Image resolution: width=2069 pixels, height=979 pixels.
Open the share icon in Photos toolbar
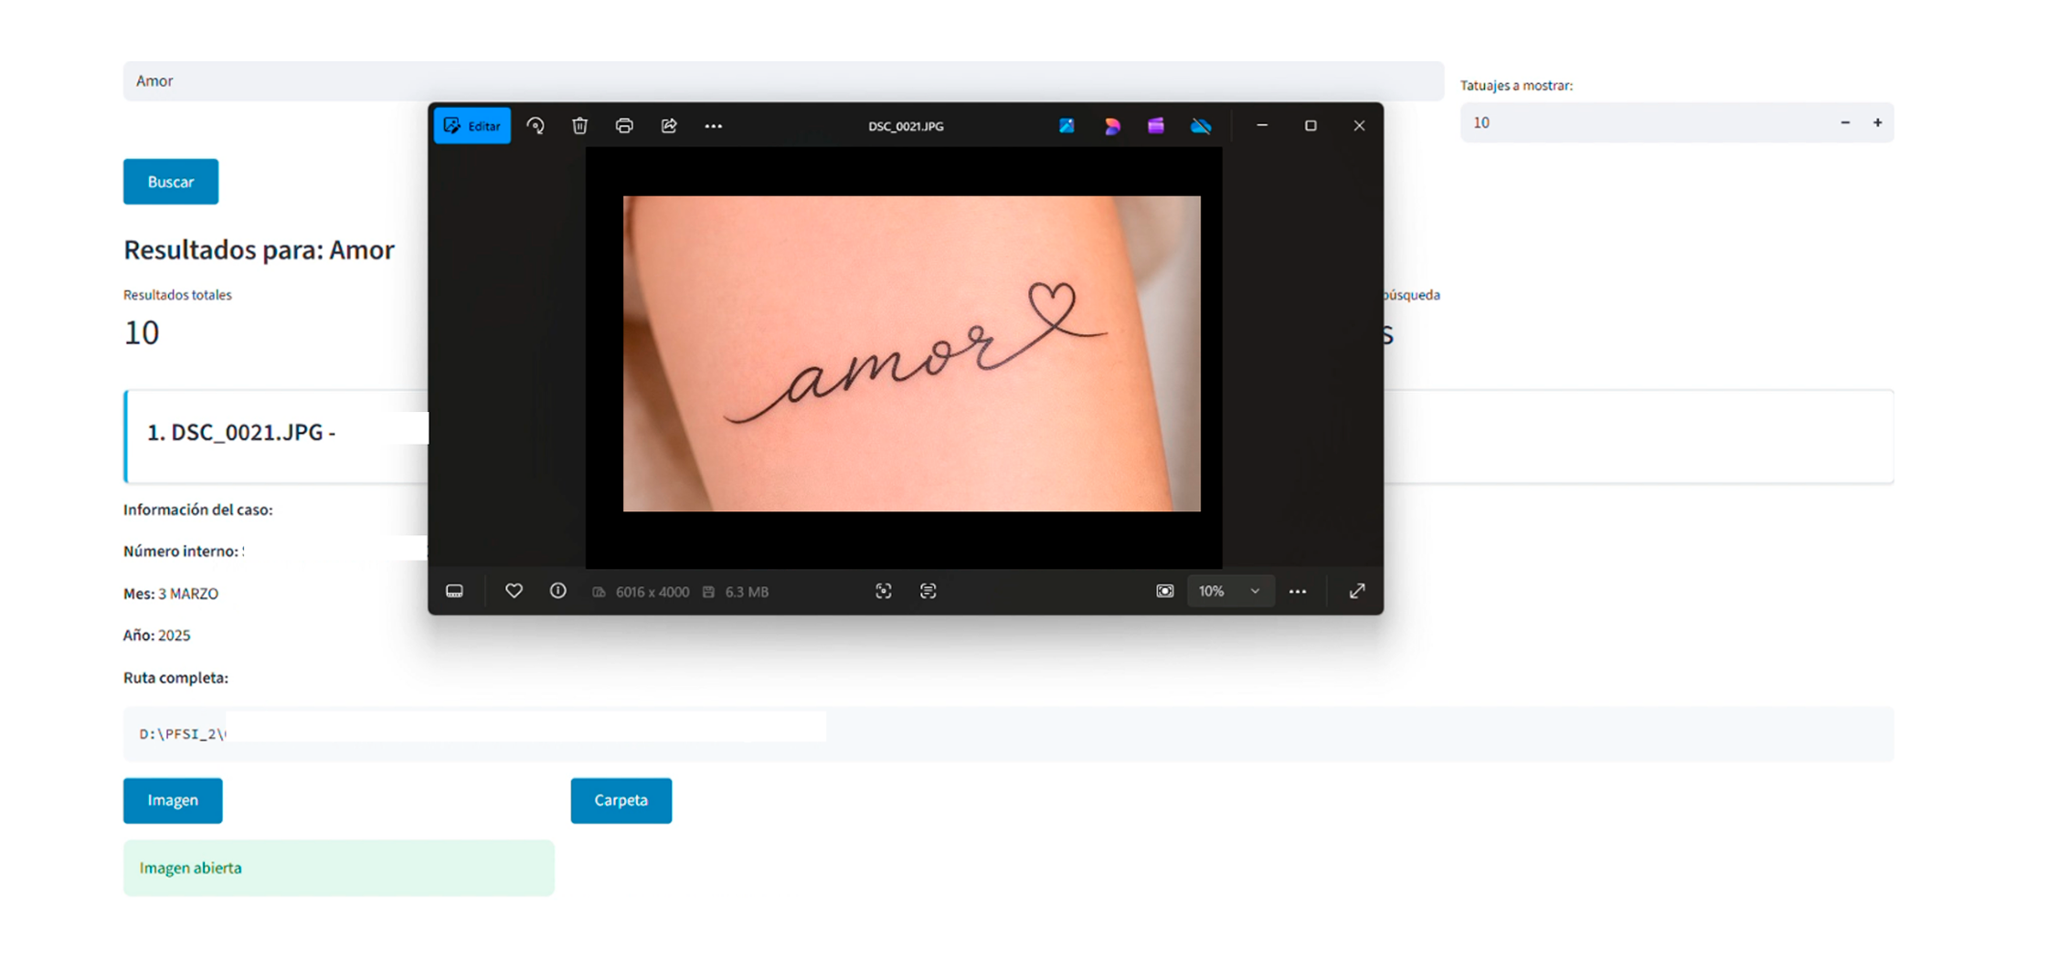point(669,126)
